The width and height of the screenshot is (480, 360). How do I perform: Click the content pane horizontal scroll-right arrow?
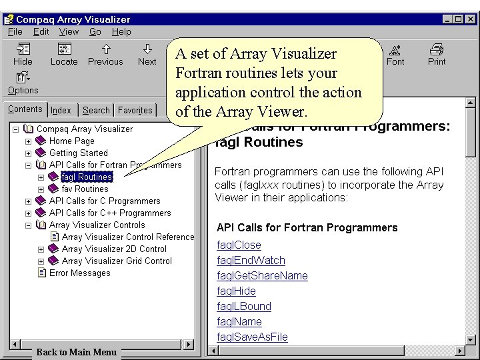[x=459, y=350]
